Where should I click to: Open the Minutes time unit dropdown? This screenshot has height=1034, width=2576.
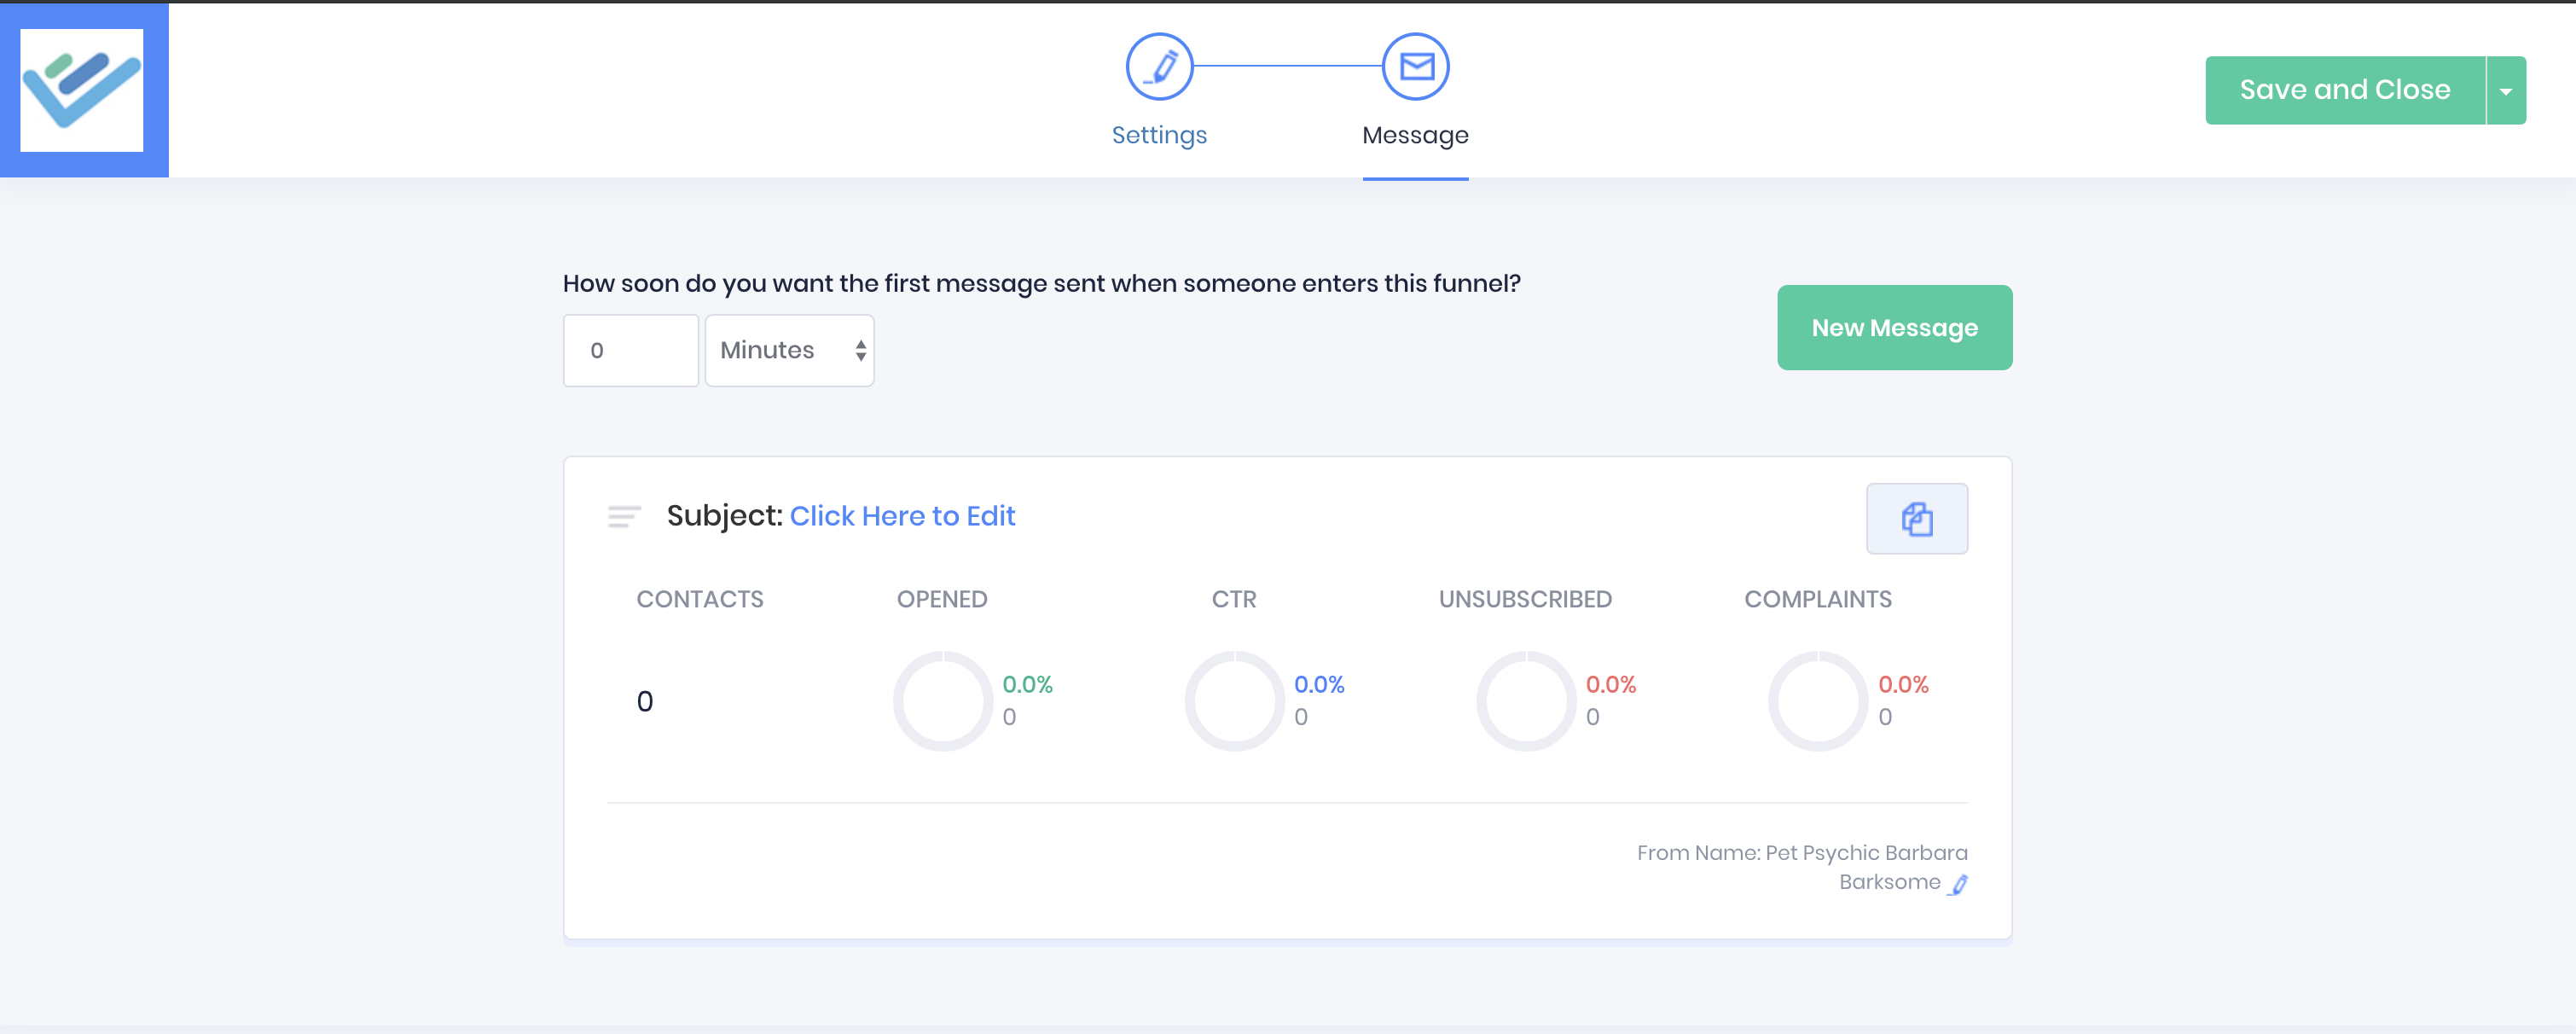click(789, 351)
